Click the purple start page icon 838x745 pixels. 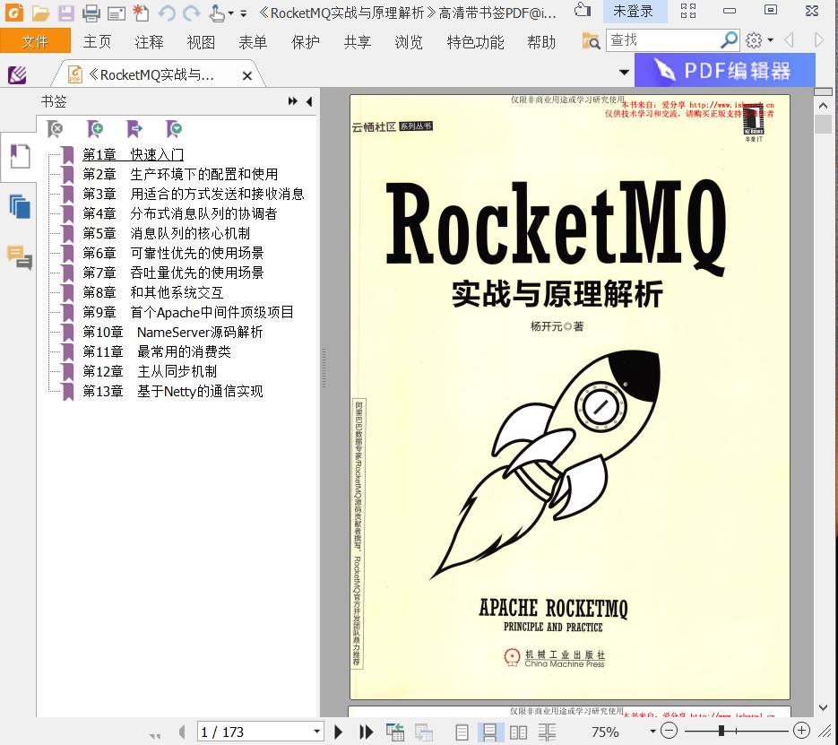[17, 74]
